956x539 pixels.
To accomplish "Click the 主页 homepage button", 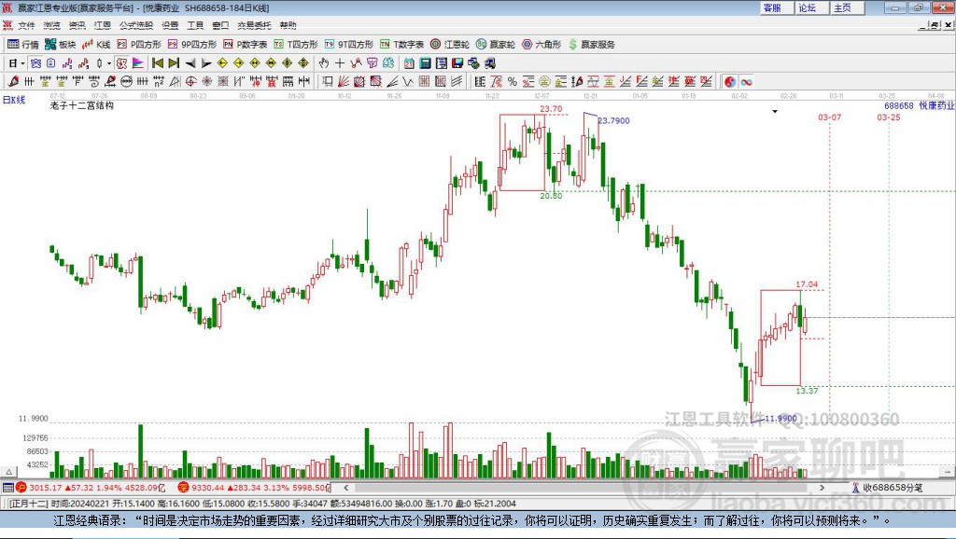I will [847, 7].
